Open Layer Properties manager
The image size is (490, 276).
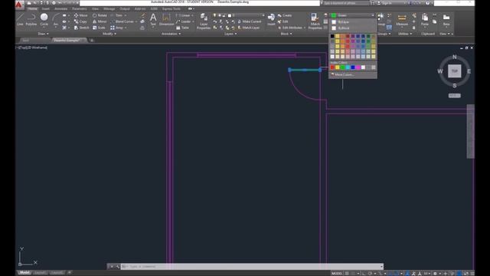204,21
